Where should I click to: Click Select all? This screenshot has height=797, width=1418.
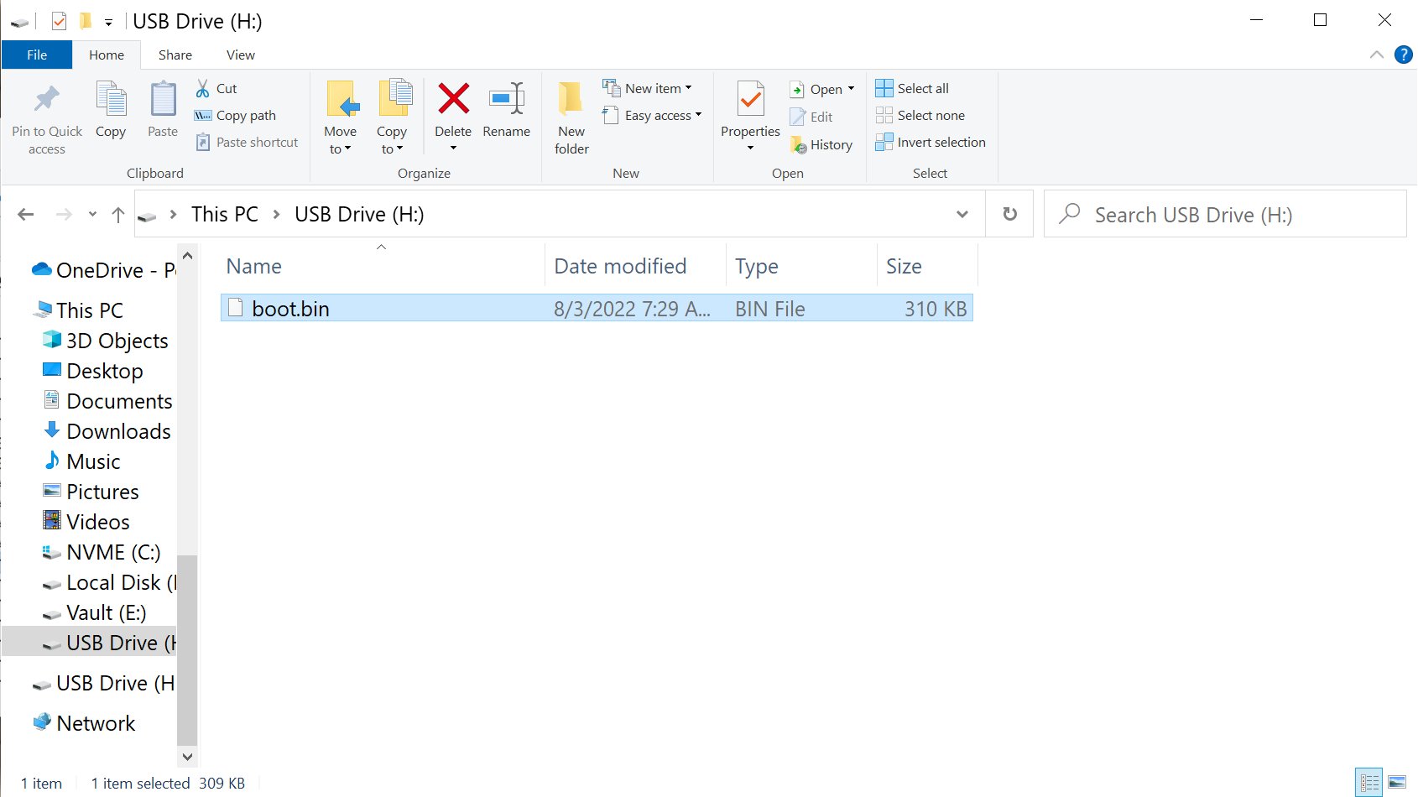tap(912, 88)
